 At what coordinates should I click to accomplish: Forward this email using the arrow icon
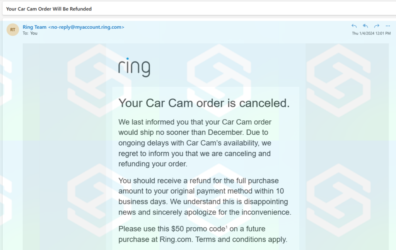[x=377, y=26]
